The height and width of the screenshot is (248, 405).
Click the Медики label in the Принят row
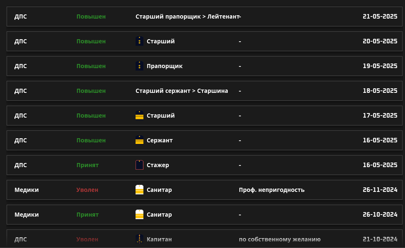(26, 215)
